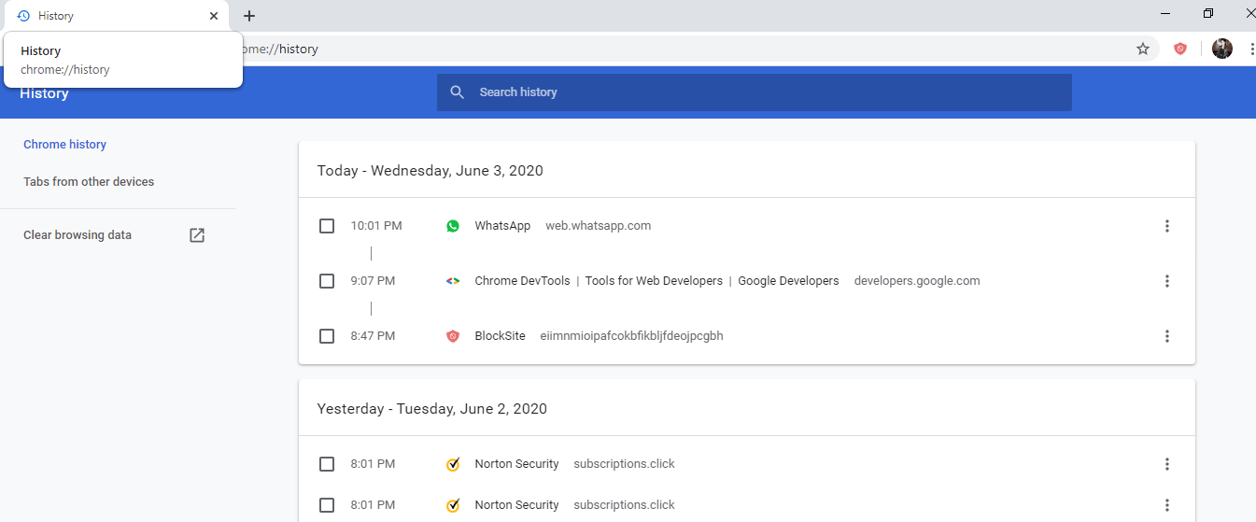Focus the Search history field
The image size is (1256, 522).
(x=755, y=92)
